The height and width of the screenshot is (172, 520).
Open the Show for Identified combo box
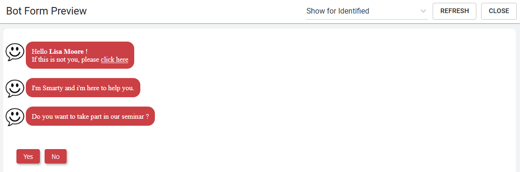(x=367, y=11)
